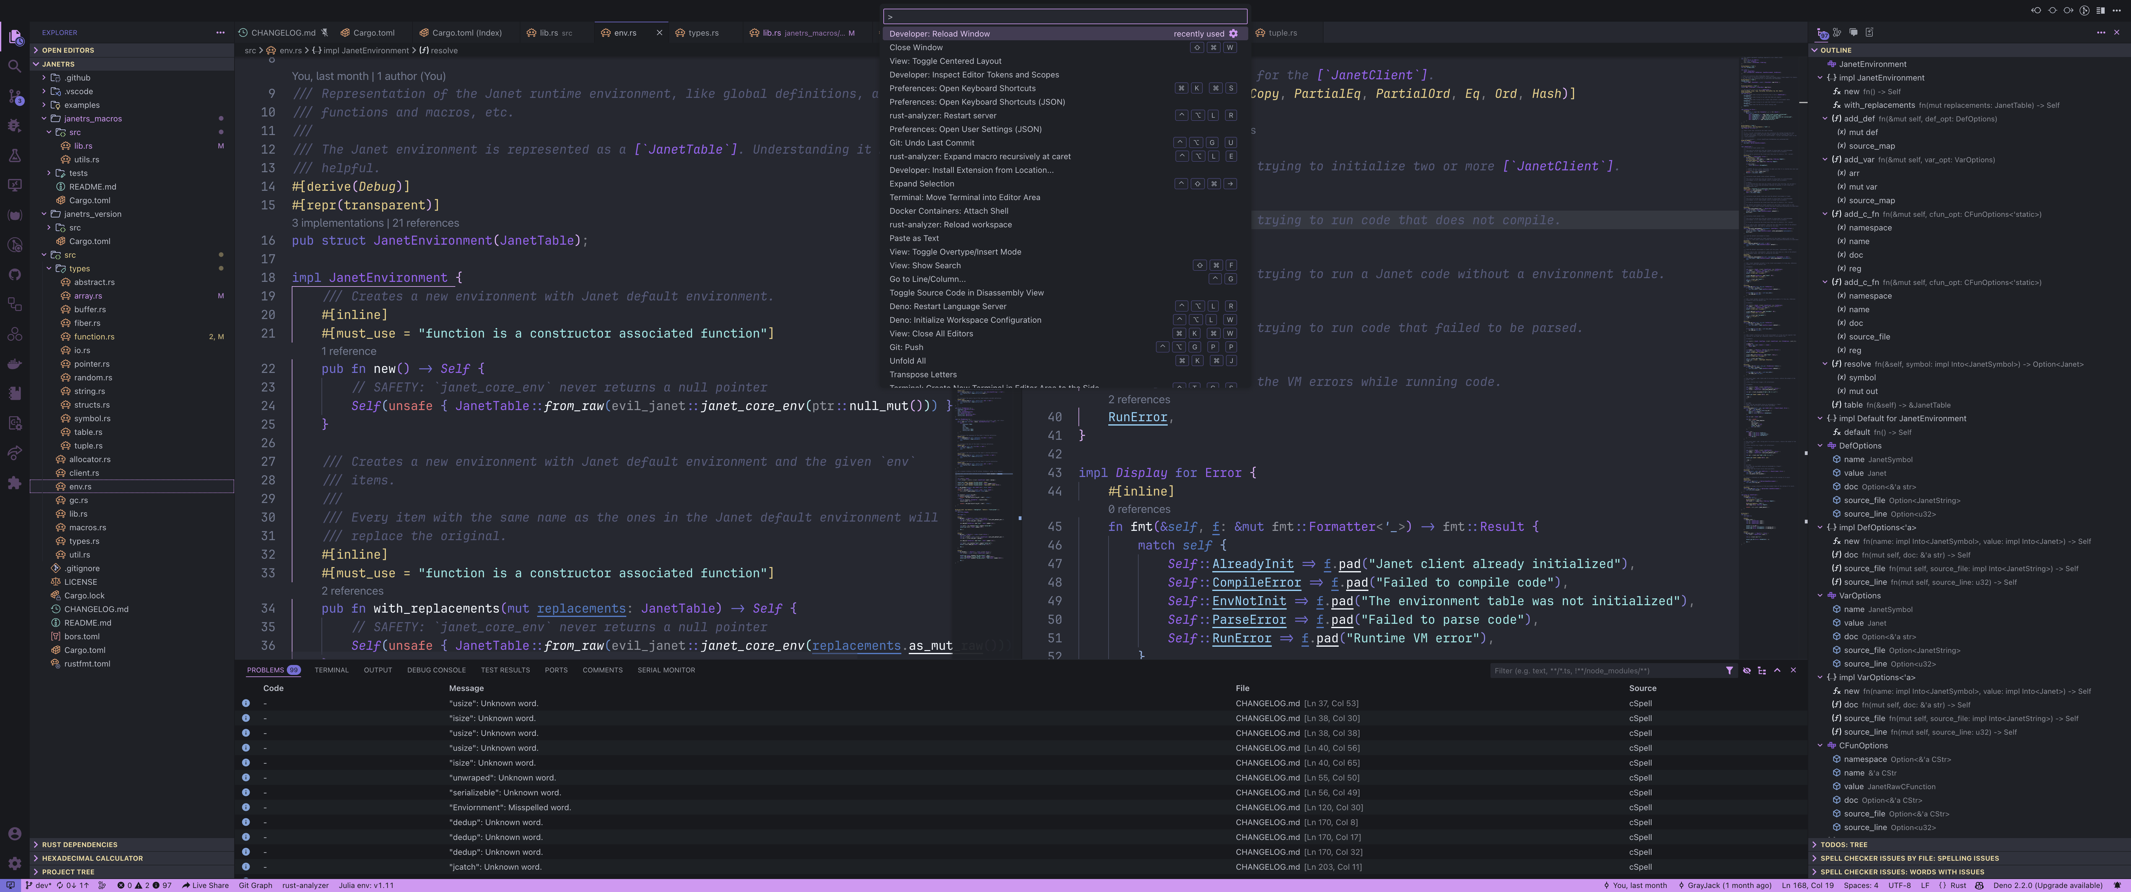This screenshot has width=2131, height=892.
Task: Maximize panel using the chevron-up button
Action: coord(1777,670)
